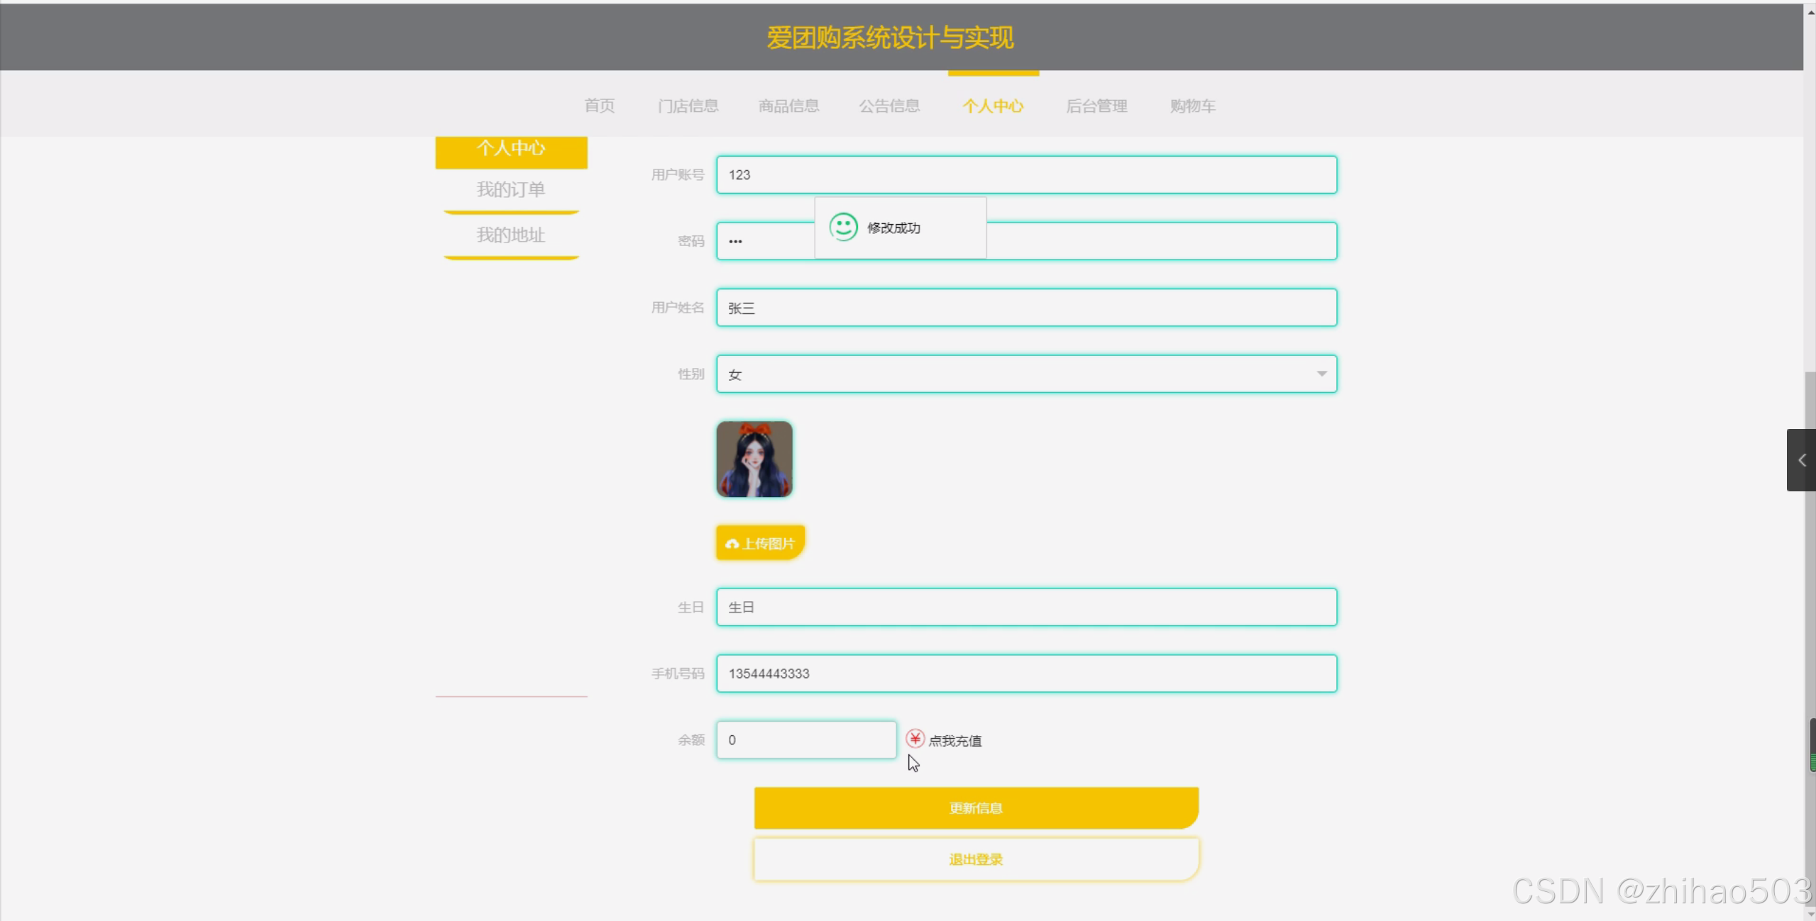Click the cloud upload icon

pyautogui.click(x=732, y=544)
